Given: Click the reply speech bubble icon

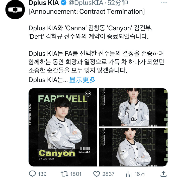Looking at the screenshot, I should click(32, 174).
